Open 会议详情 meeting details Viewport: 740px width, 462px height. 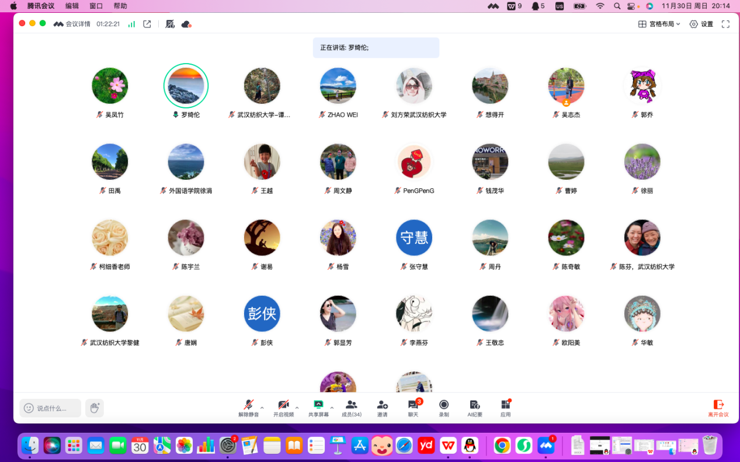tap(72, 24)
